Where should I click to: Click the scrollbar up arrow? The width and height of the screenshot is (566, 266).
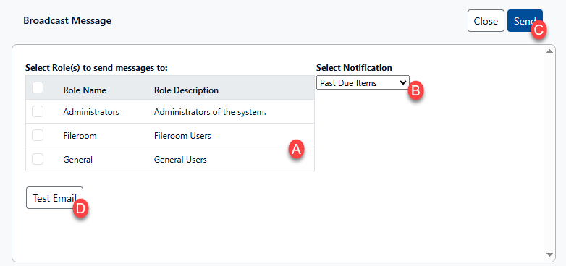[x=549, y=51]
